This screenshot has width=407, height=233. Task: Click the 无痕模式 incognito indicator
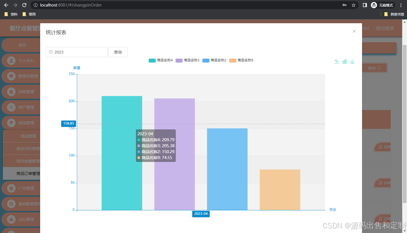point(382,5)
